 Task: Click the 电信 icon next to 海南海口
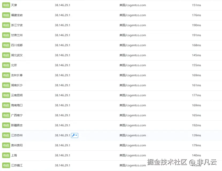[6, 105]
